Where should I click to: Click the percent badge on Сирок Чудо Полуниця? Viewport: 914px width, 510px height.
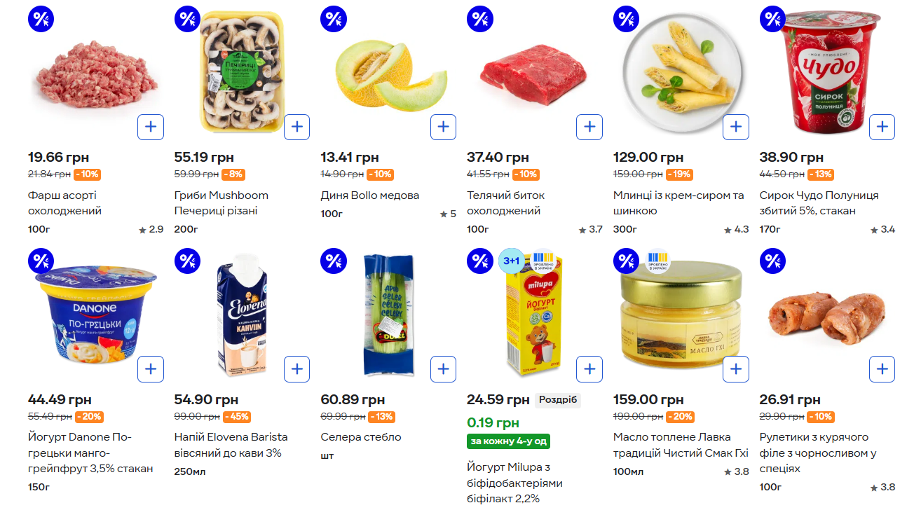[x=772, y=19]
